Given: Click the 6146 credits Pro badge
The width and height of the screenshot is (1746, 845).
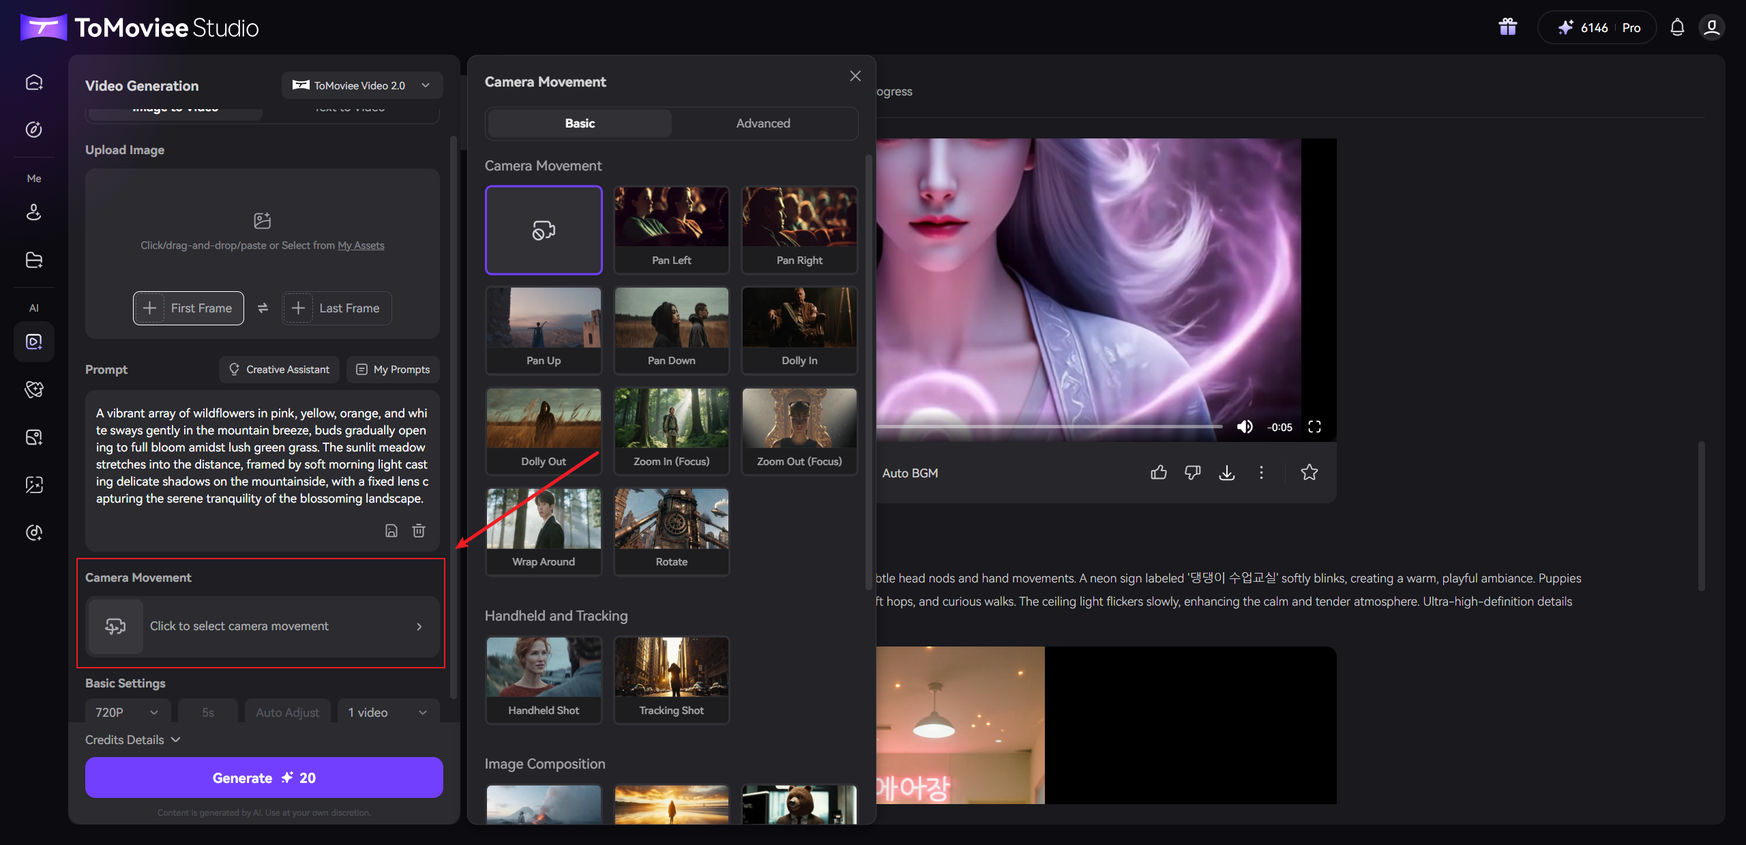Looking at the screenshot, I should tap(1597, 27).
